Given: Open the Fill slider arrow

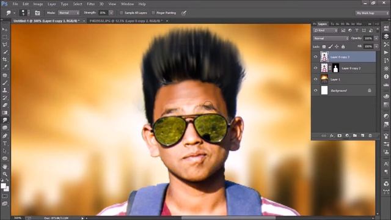Looking at the screenshot, I should coord(376,46).
